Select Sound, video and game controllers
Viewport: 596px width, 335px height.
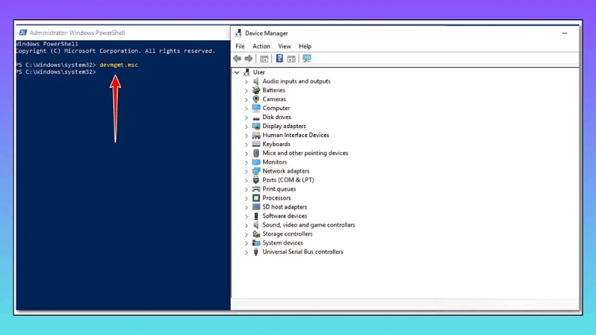[x=308, y=225]
